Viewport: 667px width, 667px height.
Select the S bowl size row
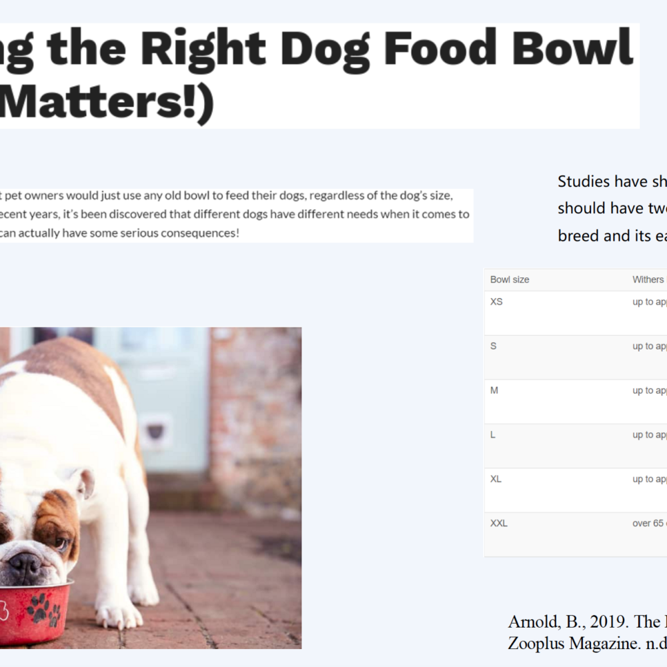576,358
